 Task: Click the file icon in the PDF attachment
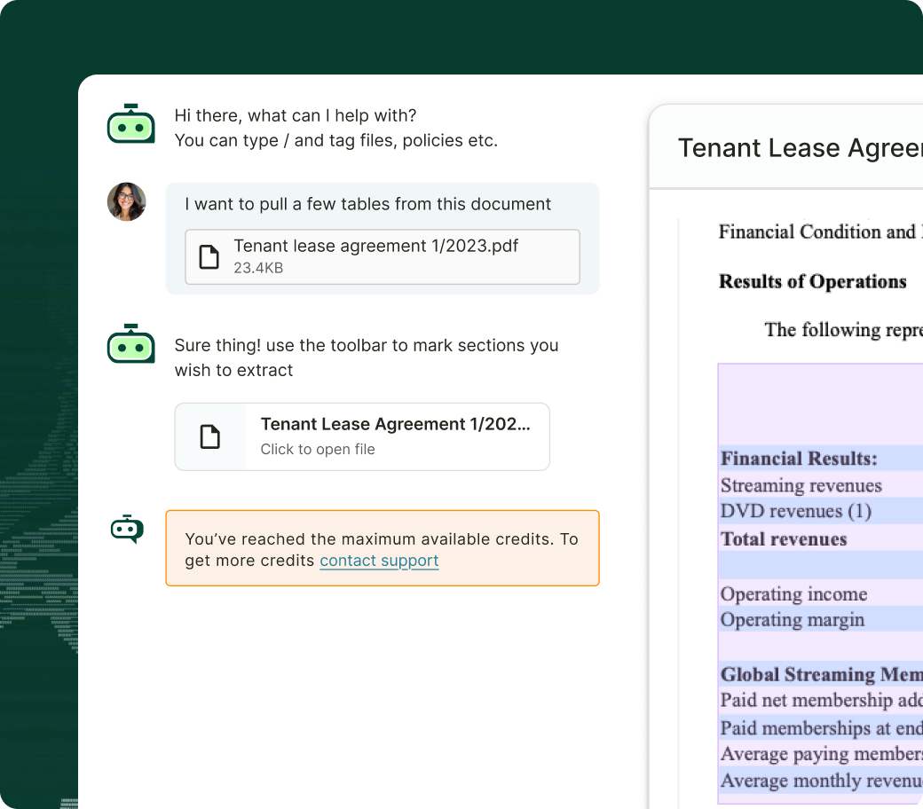209,256
